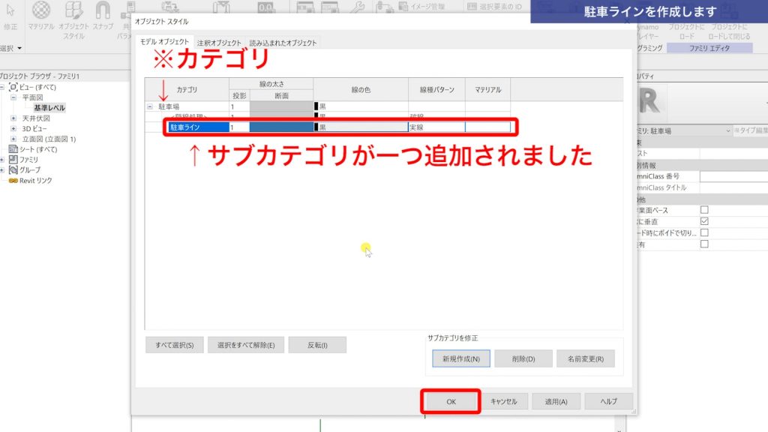Click the Revit リンク link icon
This screenshot has width=768, height=432.
coord(13,181)
